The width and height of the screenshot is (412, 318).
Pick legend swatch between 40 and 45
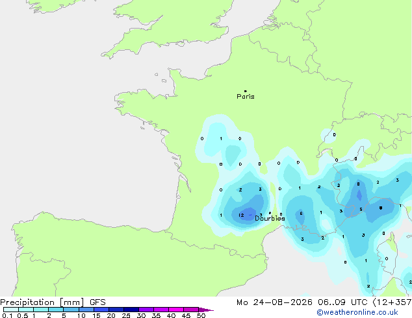tap(176, 310)
